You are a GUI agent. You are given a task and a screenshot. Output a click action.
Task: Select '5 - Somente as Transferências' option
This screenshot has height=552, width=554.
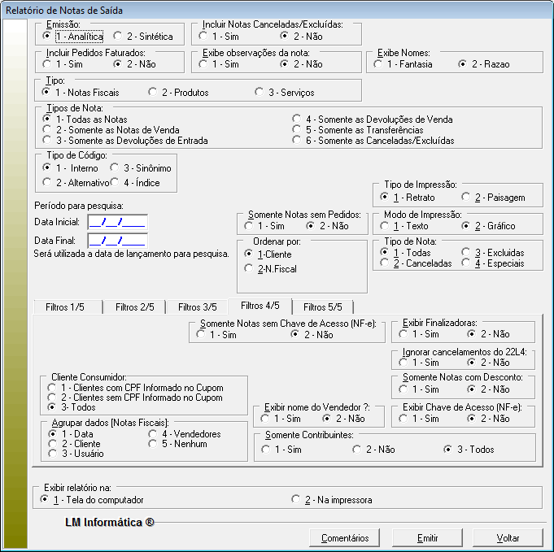click(x=298, y=130)
